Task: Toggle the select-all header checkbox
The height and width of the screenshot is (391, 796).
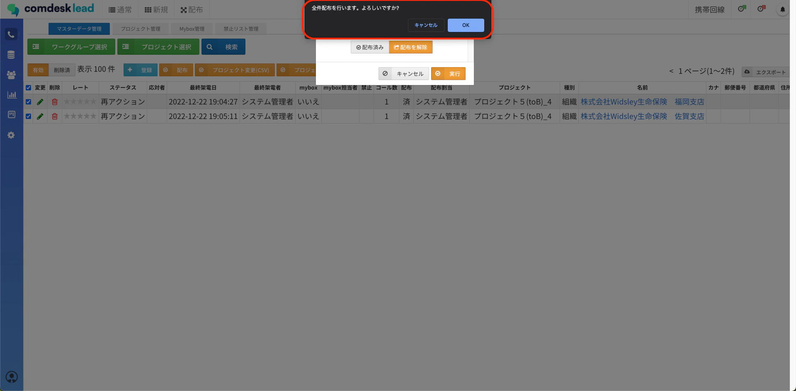Action: coord(28,87)
